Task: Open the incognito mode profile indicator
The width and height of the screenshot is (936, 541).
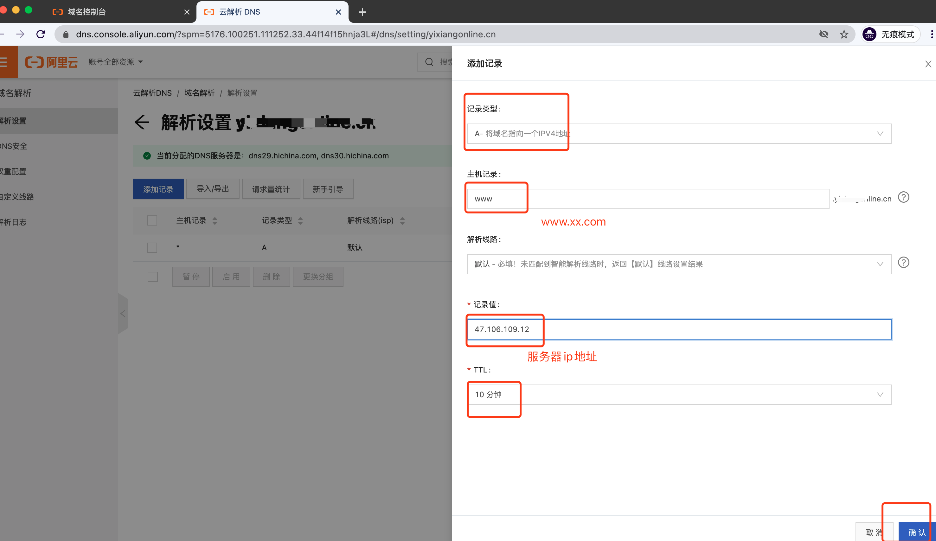Action: [x=890, y=34]
